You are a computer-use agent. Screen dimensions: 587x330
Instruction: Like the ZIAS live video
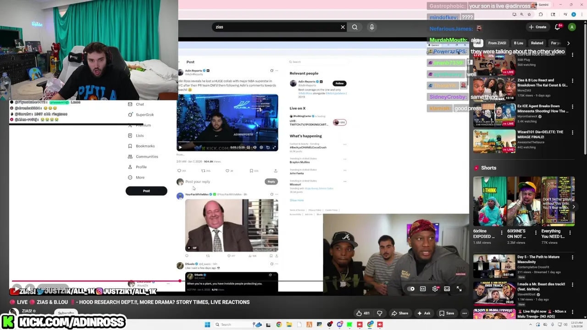click(363, 313)
